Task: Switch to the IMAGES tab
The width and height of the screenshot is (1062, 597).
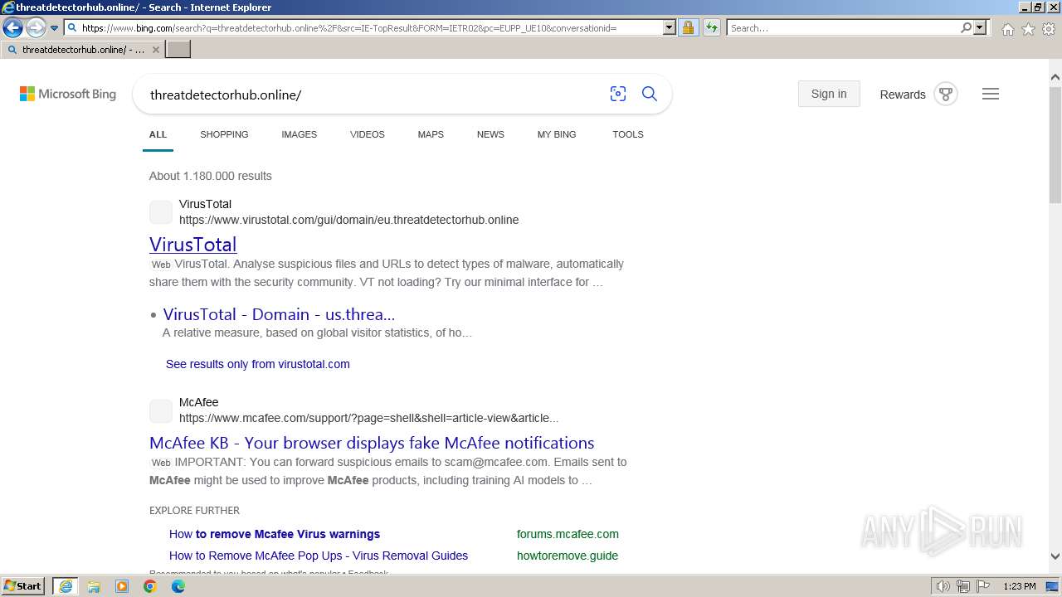Action: [x=299, y=134]
